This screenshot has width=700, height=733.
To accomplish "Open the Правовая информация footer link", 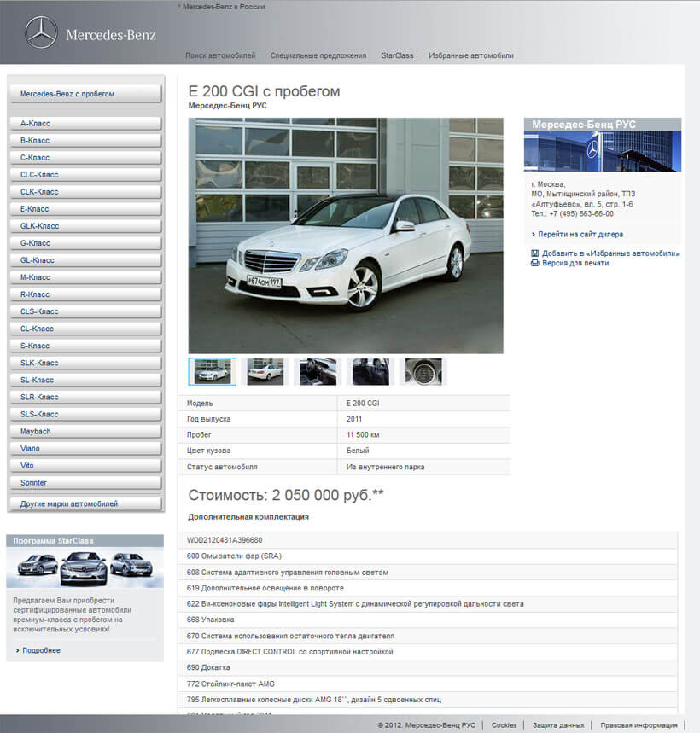I will pyautogui.click(x=639, y=725).
